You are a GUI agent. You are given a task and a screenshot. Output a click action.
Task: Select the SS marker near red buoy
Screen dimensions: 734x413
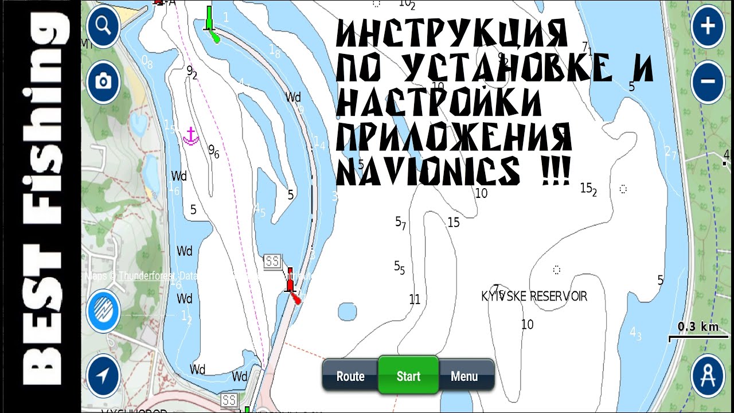[272, 262]
